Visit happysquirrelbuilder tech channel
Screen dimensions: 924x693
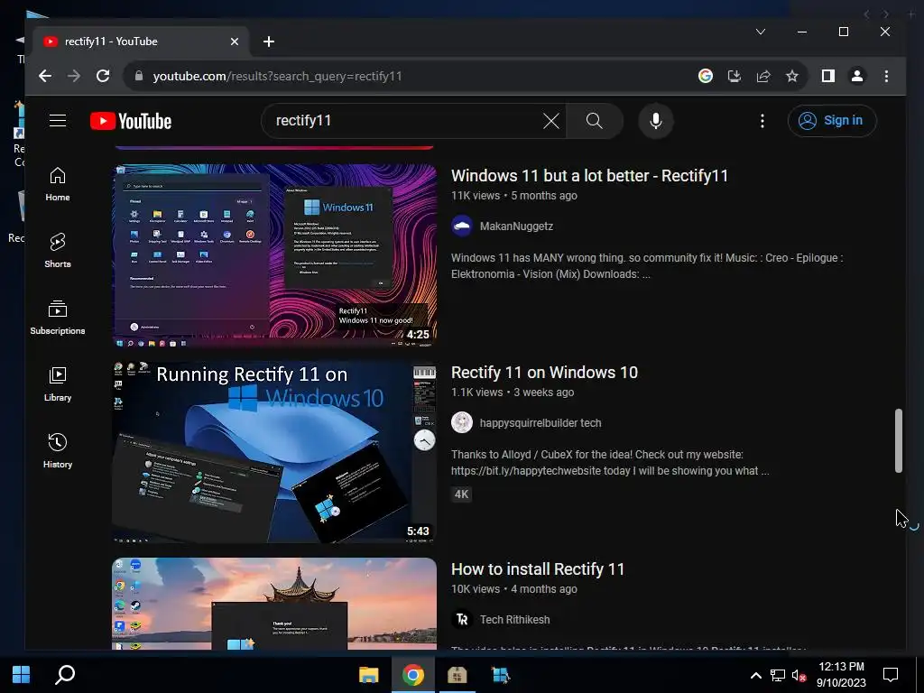point(541,423)
